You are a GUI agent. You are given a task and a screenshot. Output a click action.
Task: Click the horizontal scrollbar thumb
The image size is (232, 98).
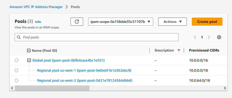click(x=52, y=88)
